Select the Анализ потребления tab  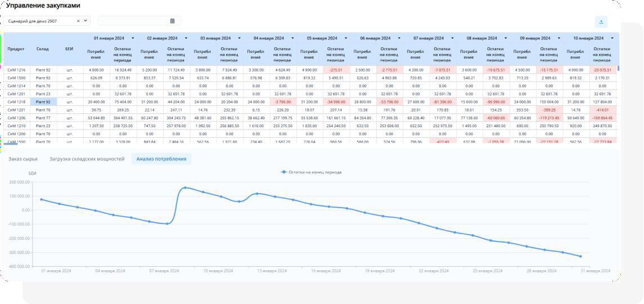(161, 159)
